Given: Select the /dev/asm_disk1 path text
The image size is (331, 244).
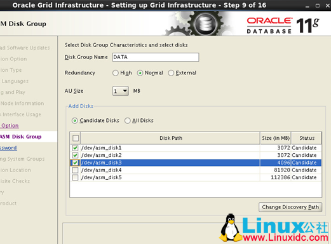Looking at the screenshot, I should (x=101, y=148).
